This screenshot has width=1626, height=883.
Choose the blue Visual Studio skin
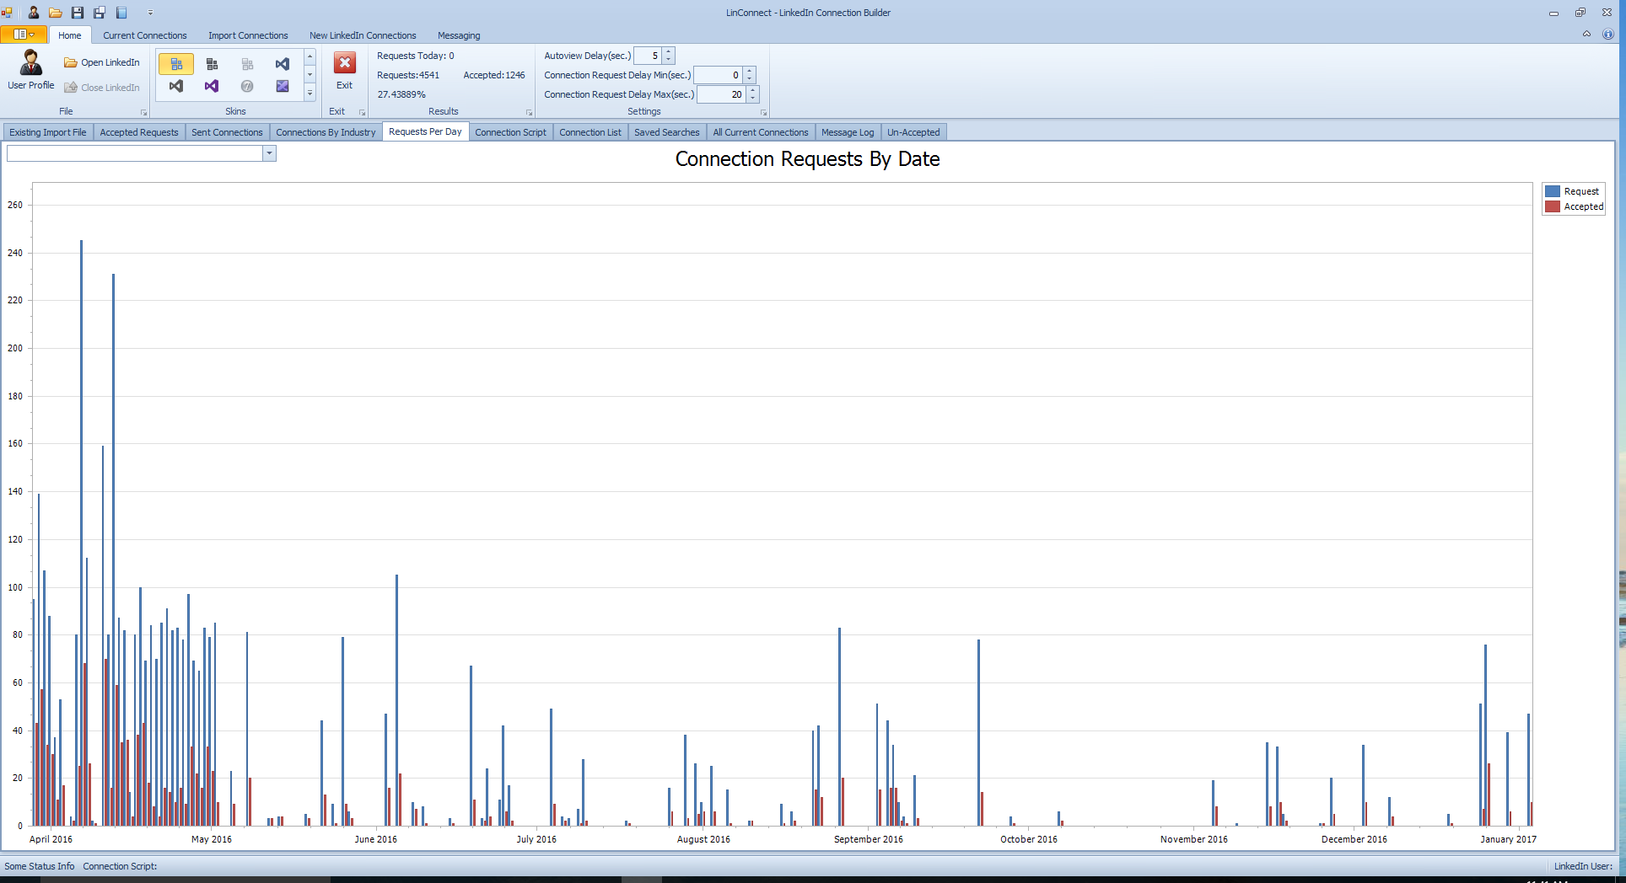pos(283,64)
